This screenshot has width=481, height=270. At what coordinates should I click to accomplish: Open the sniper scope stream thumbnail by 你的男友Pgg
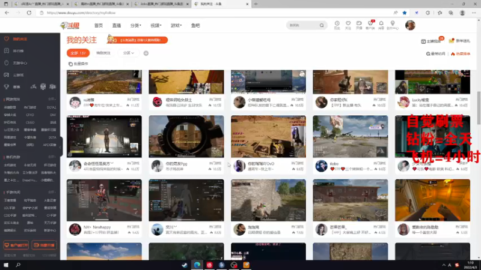pyautogui.click(x=186, y=137)
